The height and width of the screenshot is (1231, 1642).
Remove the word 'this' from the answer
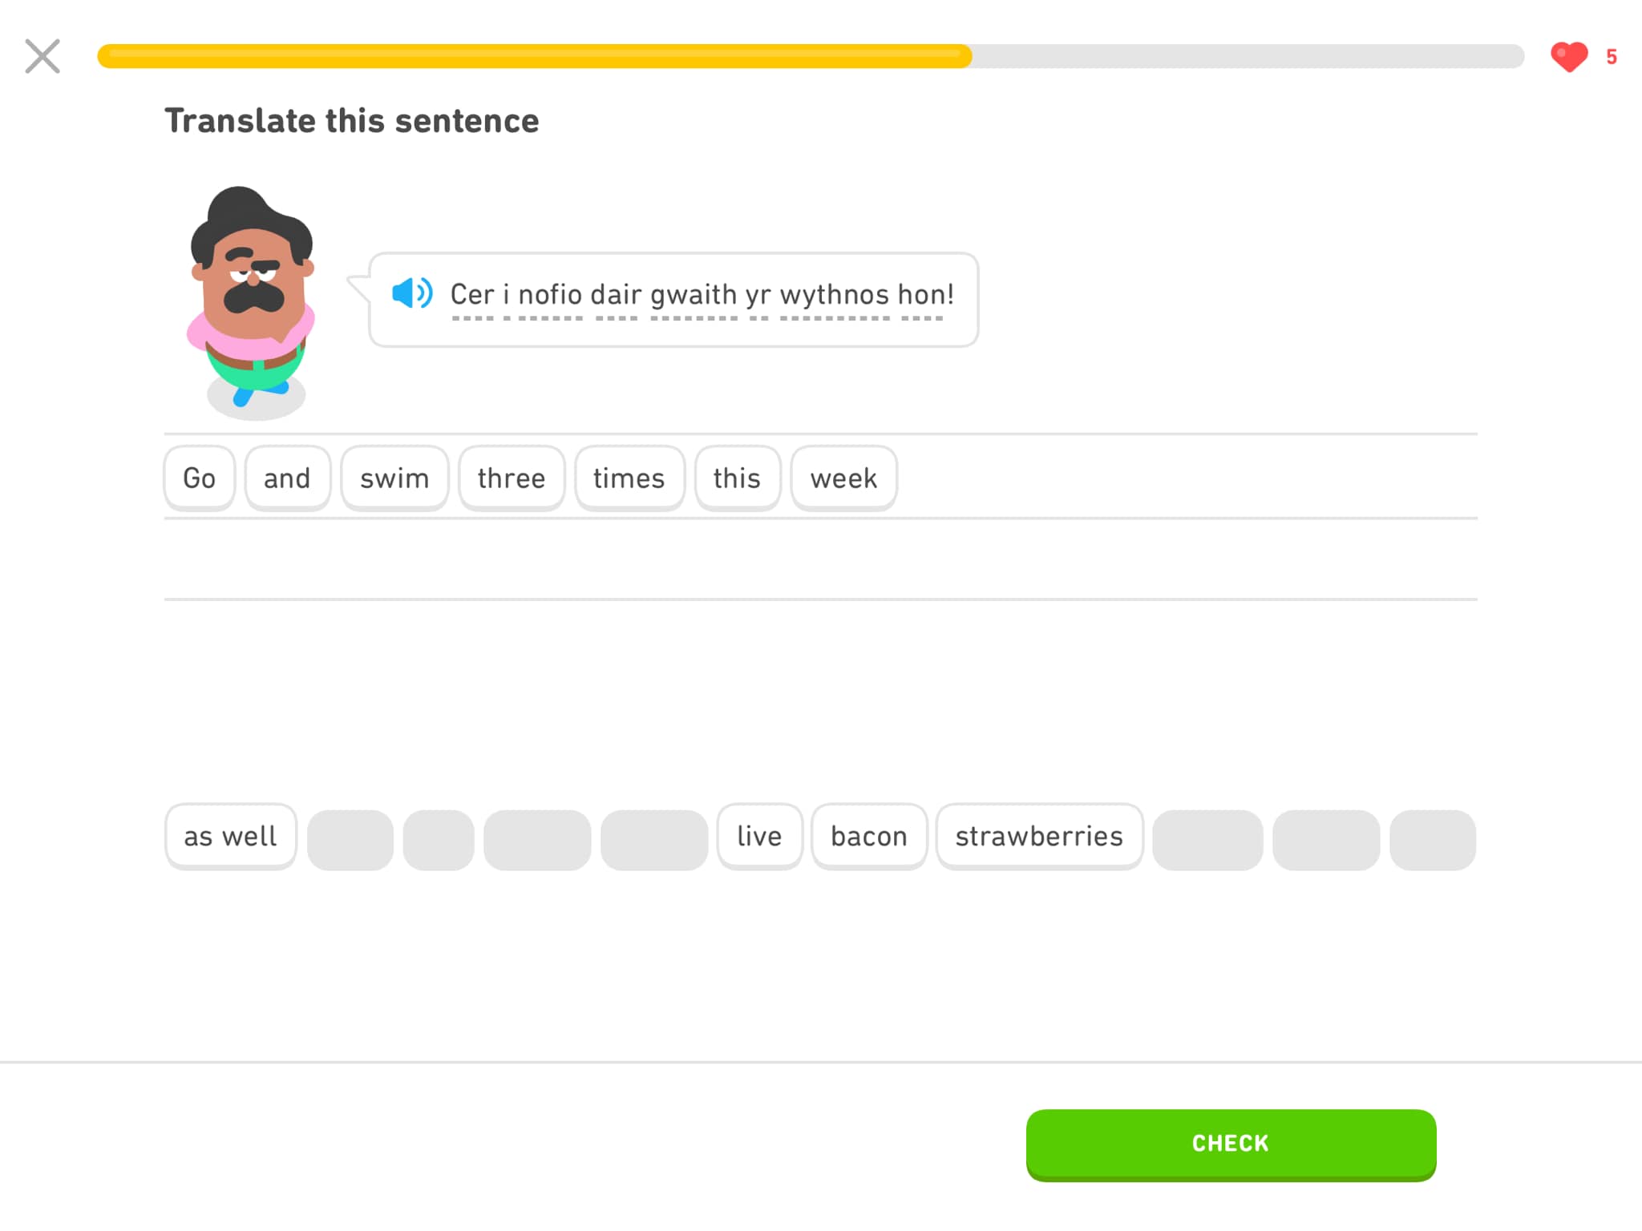(x=738, y=478)
